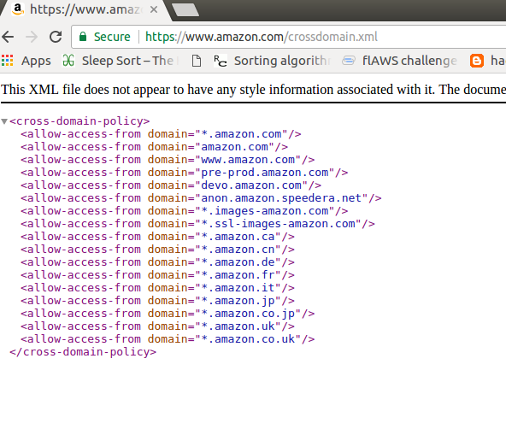Select the *.ssl-images-amazon.com line
Screen dimensions: 506x429
[197, 224]
